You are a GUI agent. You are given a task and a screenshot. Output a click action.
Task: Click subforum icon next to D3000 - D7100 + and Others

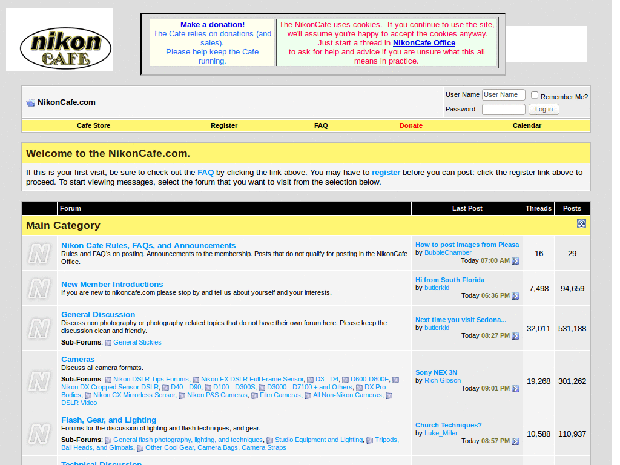point(262,387)
